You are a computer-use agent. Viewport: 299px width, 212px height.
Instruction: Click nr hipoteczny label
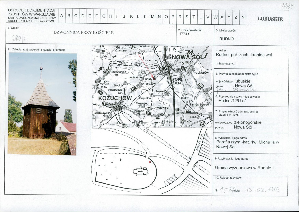(x=225, y=64)
